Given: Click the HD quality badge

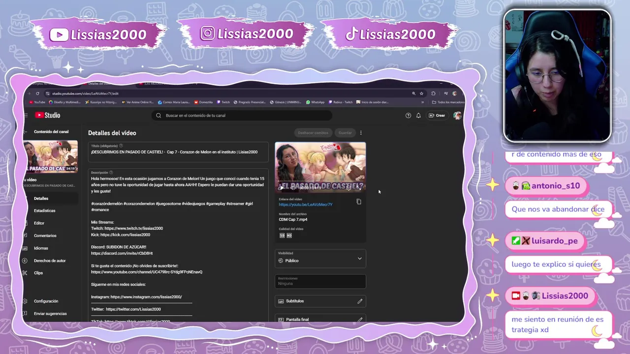Looking at the screenshot, I should (x=289, y=236).
